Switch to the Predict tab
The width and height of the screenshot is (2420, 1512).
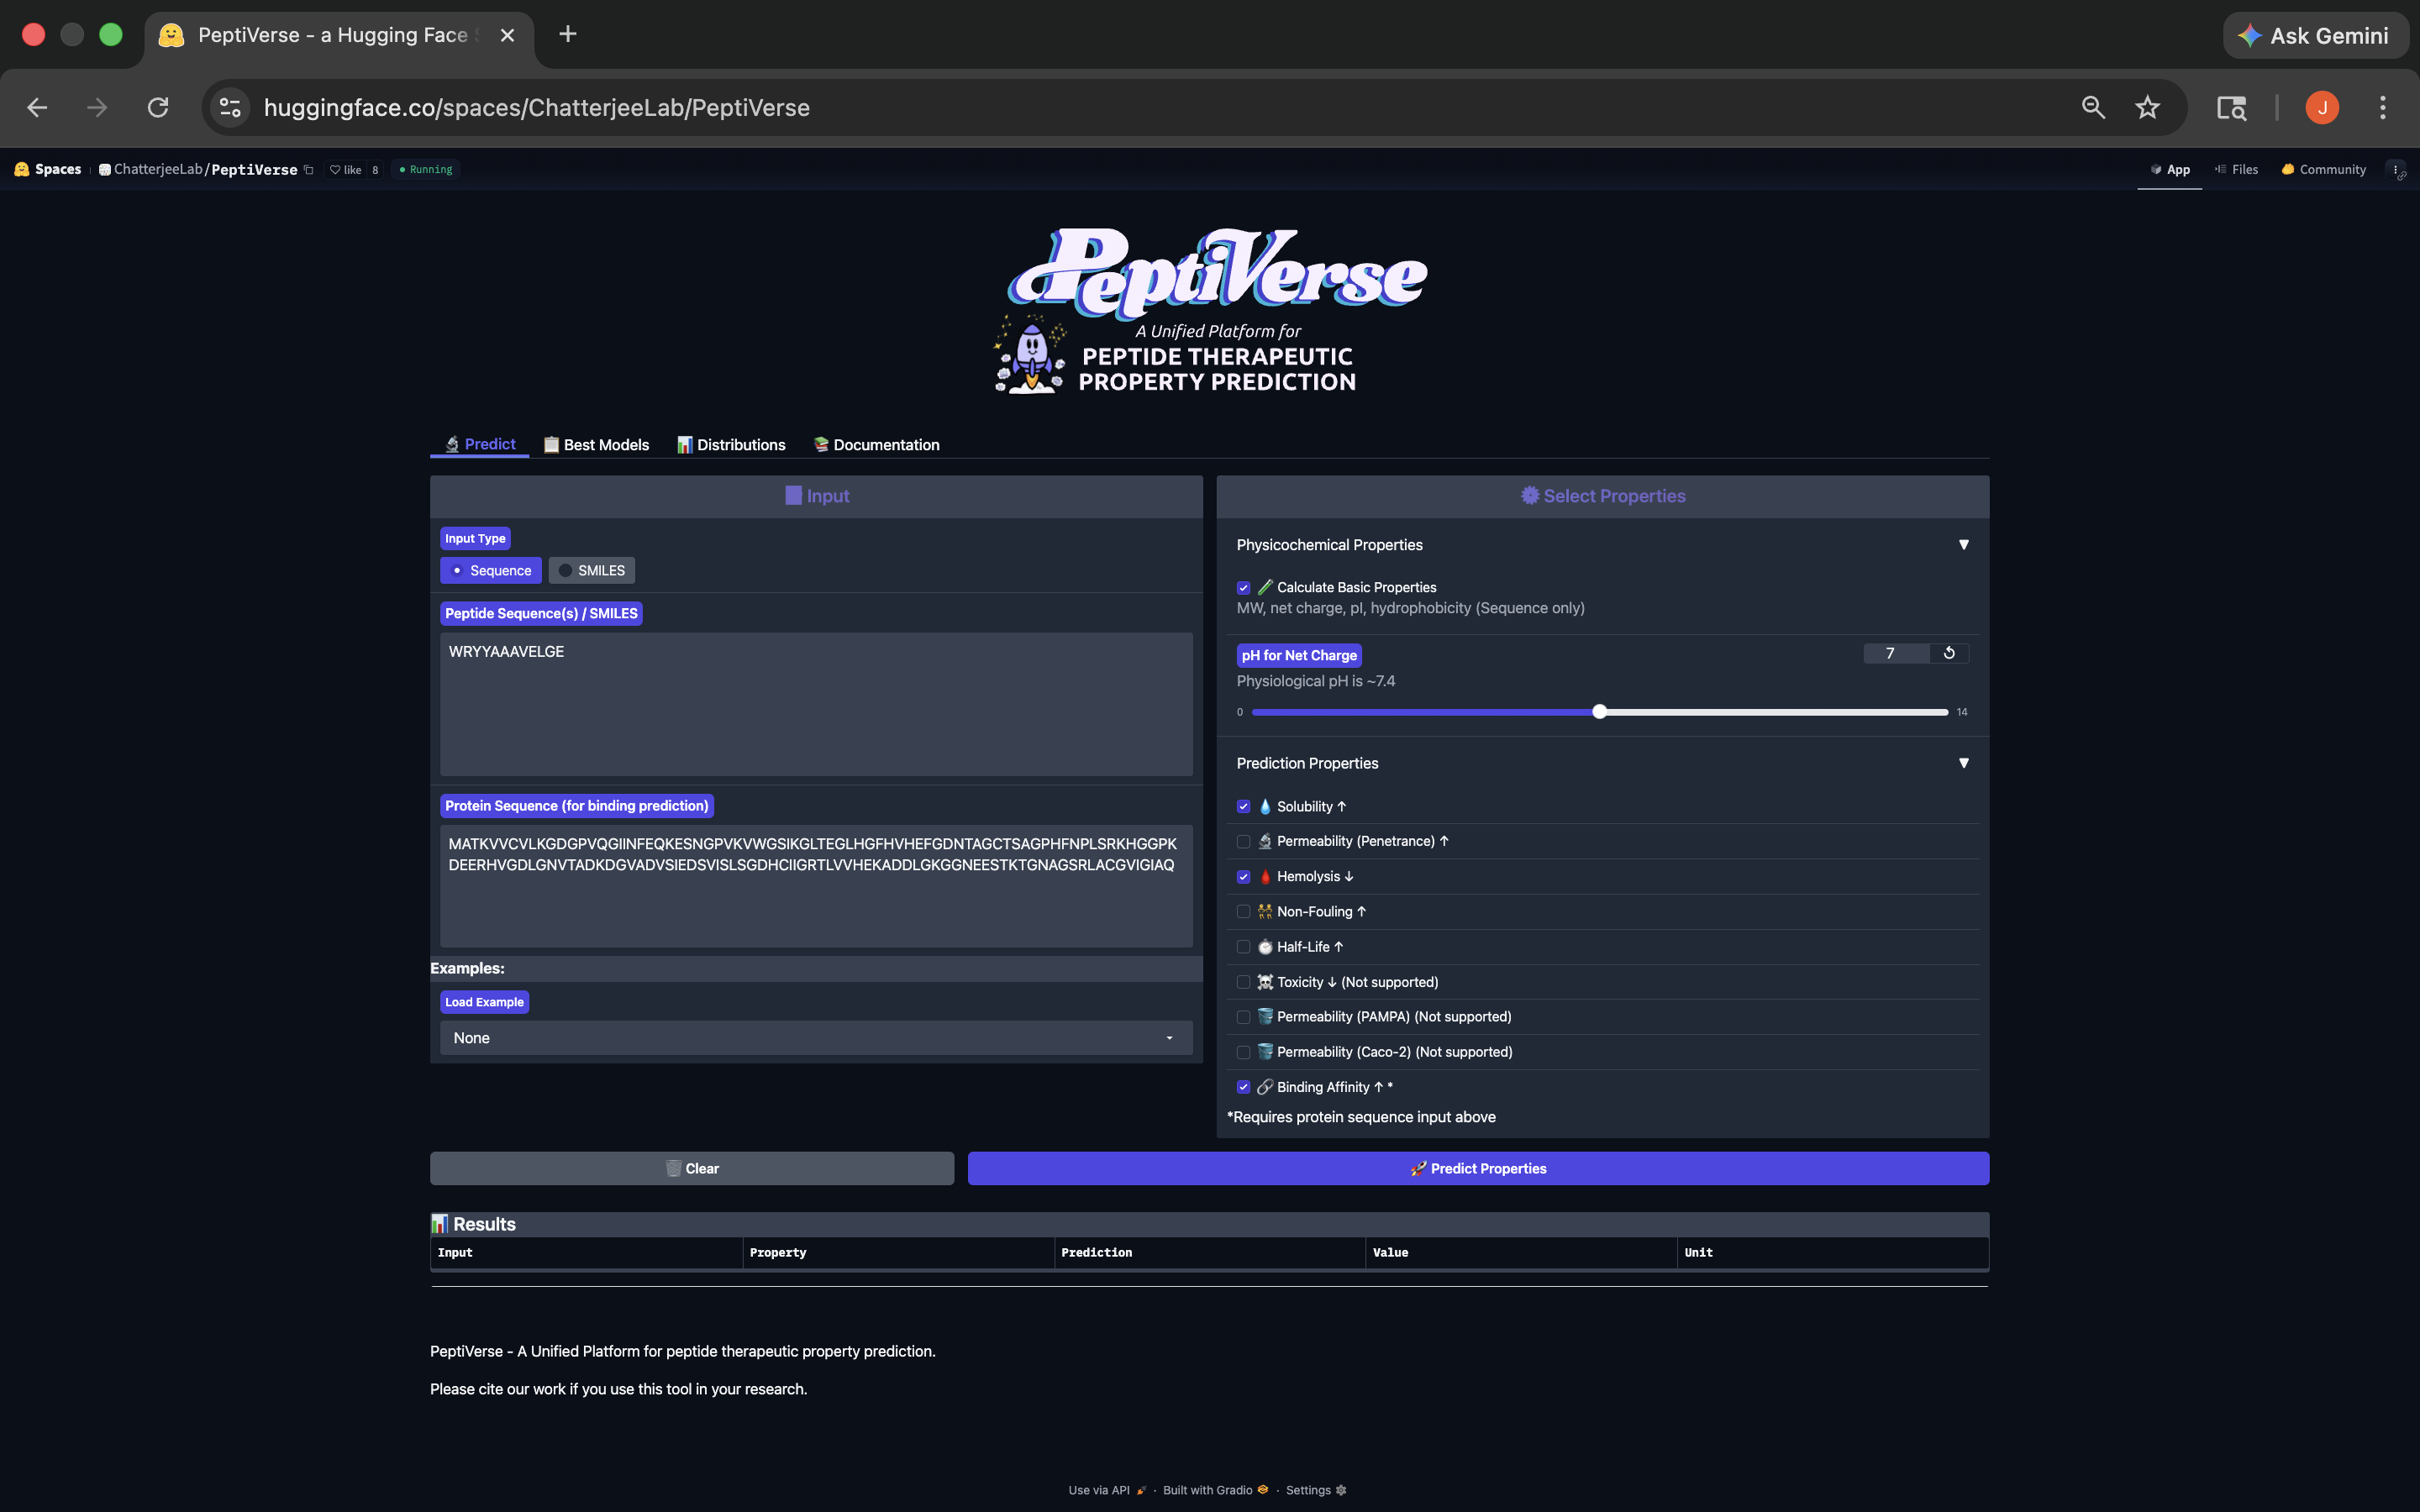point(480,444)
